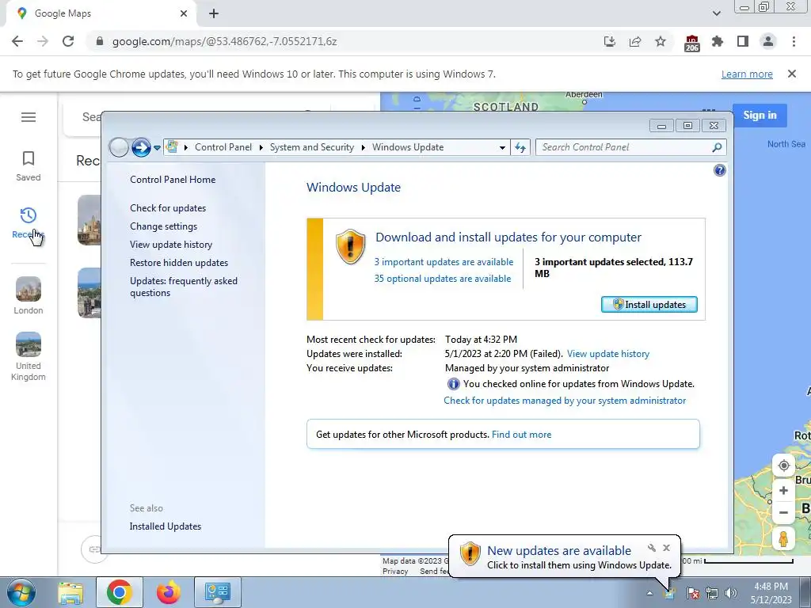This screenshot has width=811, height=608.
Task: Open Saved places in Google Maps
Action: tap(29, 166)
